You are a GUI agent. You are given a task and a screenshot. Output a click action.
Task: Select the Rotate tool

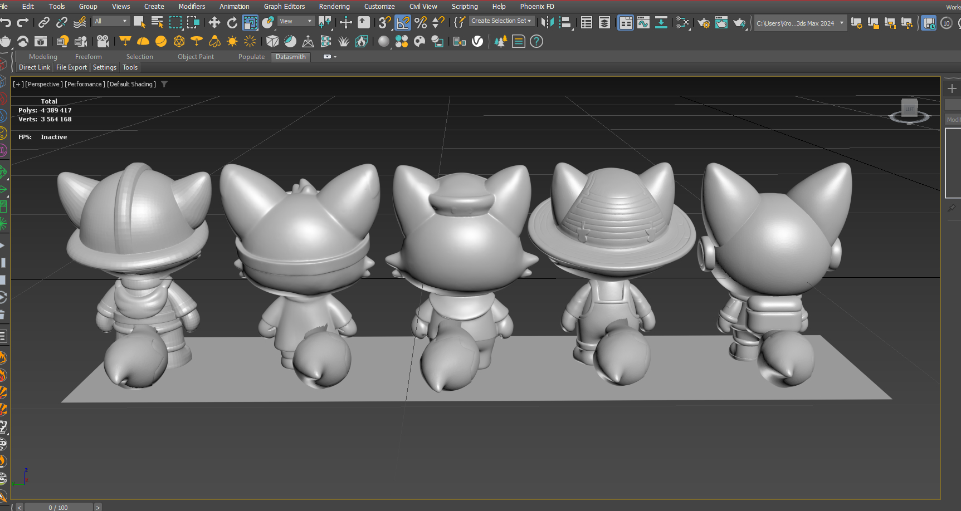pos(232,22)
